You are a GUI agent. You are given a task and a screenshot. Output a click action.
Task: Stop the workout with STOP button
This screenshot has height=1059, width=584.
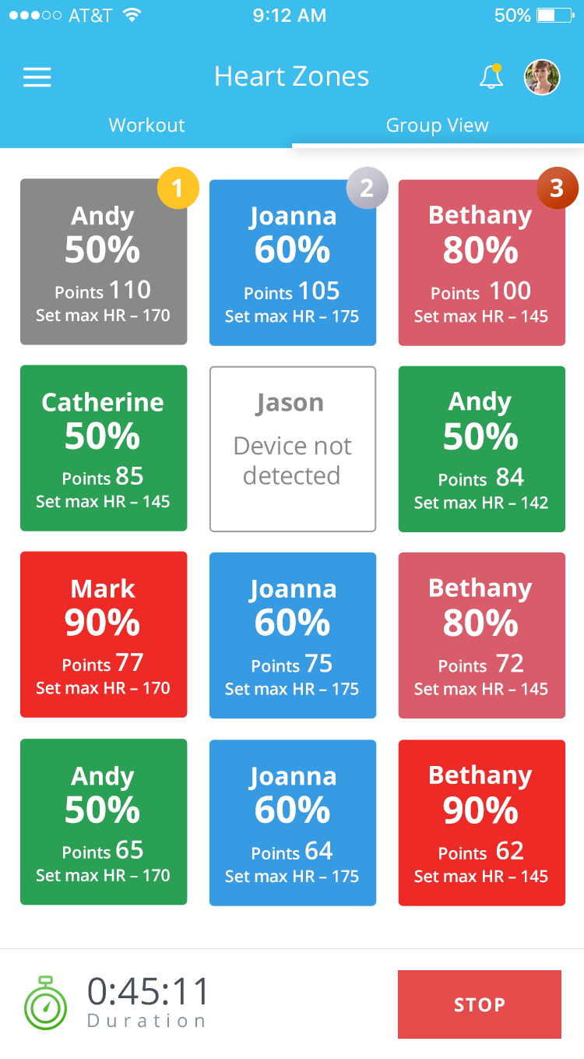480,1004
